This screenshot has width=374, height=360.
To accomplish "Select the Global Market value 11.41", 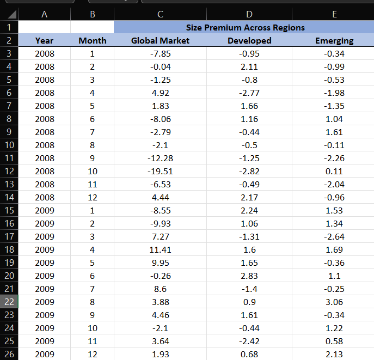I will coord(160,249).
